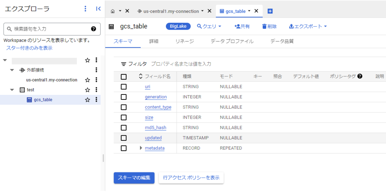Open the content_type field link
386x192 pixels.
point(158,107)
